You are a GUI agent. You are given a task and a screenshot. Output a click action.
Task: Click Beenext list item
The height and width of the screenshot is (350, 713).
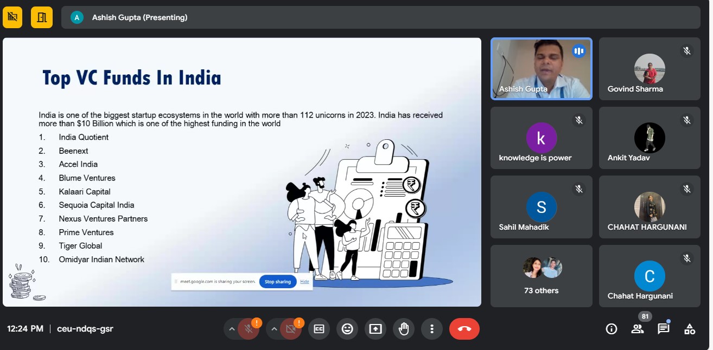pyautogui.click(x=73, y=151)
